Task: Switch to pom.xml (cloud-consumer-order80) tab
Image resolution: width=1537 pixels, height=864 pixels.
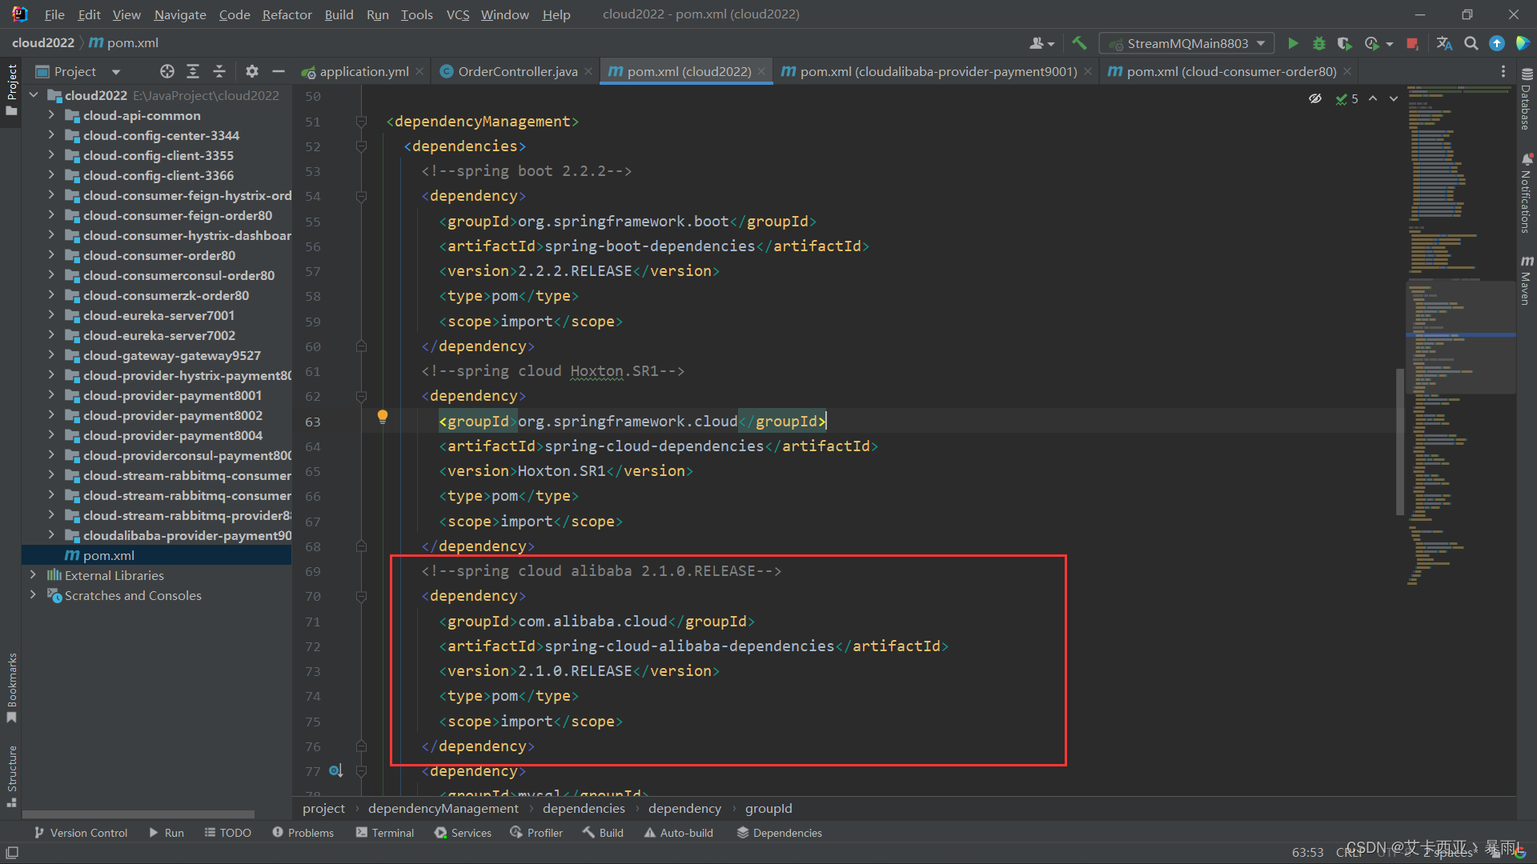Action: click(x=1230, y=71)
